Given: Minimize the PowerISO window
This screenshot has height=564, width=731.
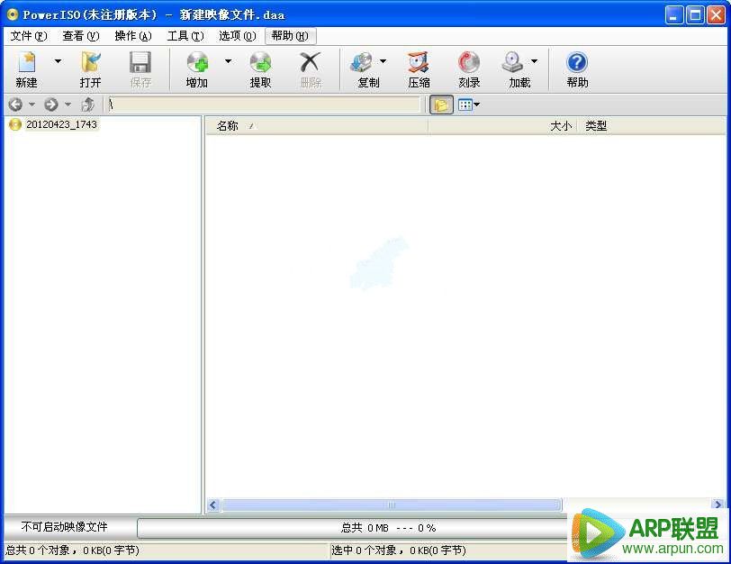Looking at the screenshot, I should 673,15.
